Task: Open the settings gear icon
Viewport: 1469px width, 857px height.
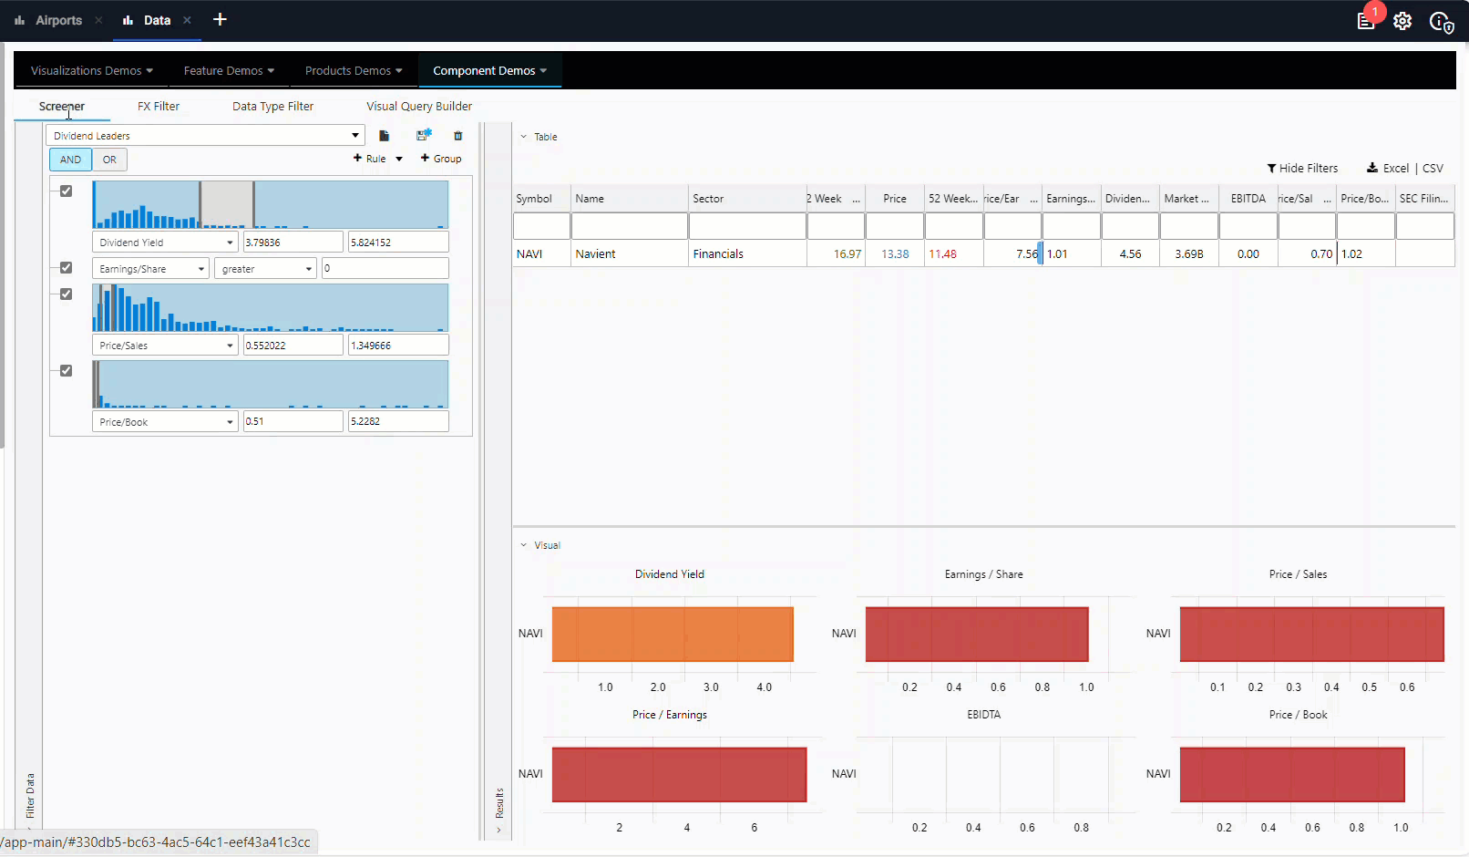Action: click(1402, 21)
